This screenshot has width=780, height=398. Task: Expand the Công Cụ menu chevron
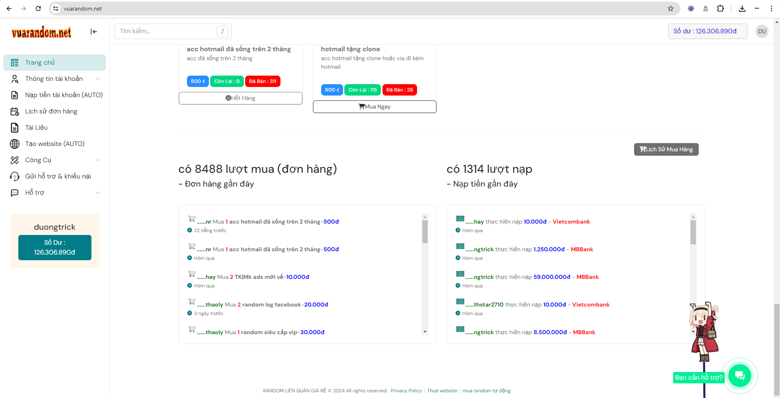click(x=98, y=160)
